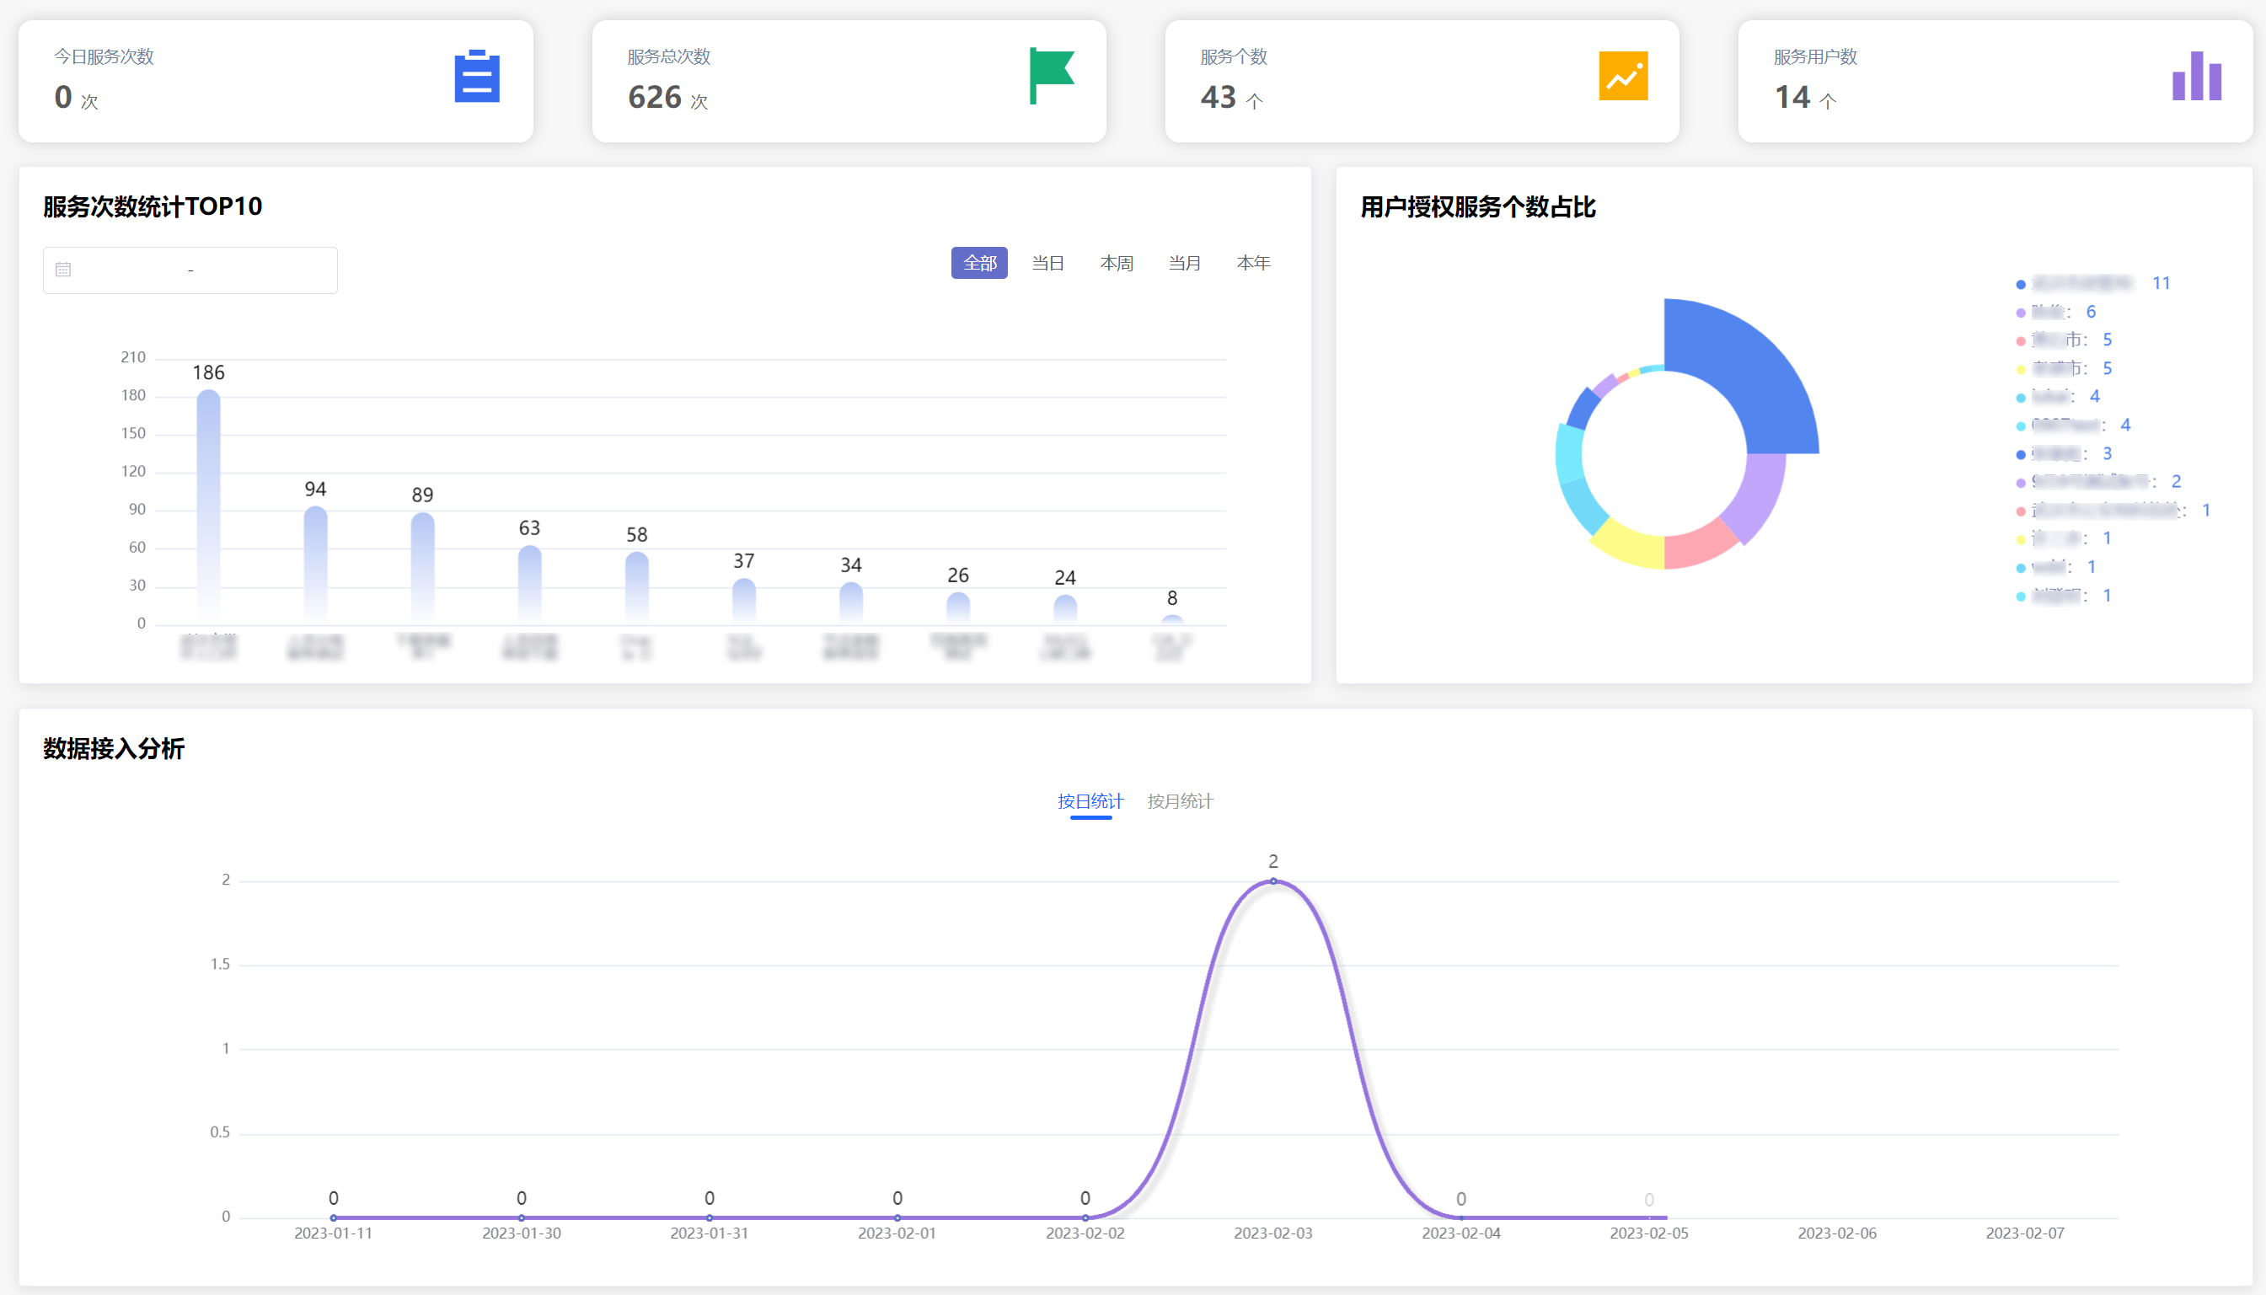Screen dimensions: 2266x1295
Task: Select the 全部 filter tab
Action: tap(979, 263)
